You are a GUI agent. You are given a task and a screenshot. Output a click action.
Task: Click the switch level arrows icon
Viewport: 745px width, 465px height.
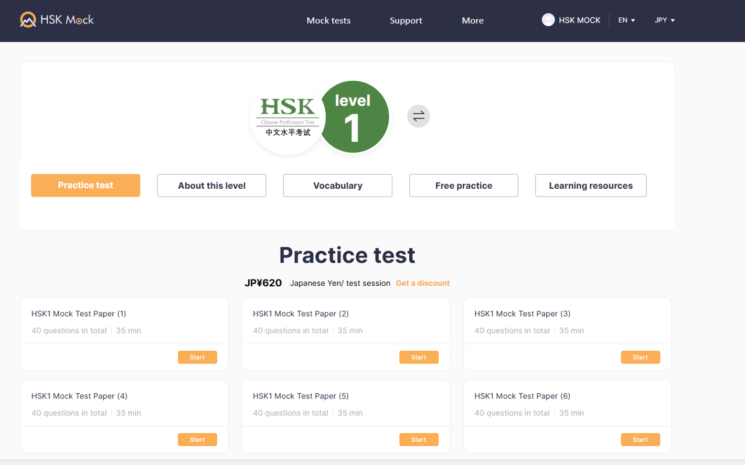[x=418, y=116]
